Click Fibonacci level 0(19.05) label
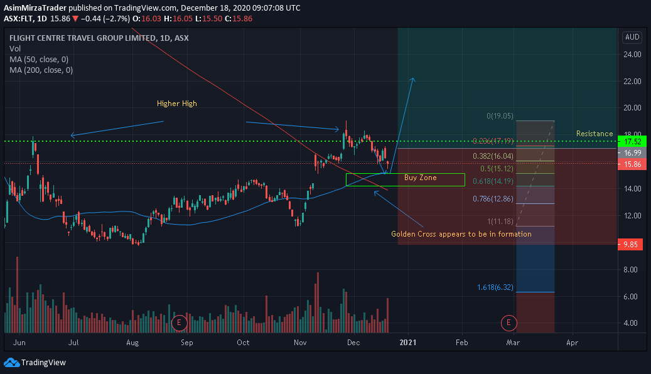 [500, 116]
